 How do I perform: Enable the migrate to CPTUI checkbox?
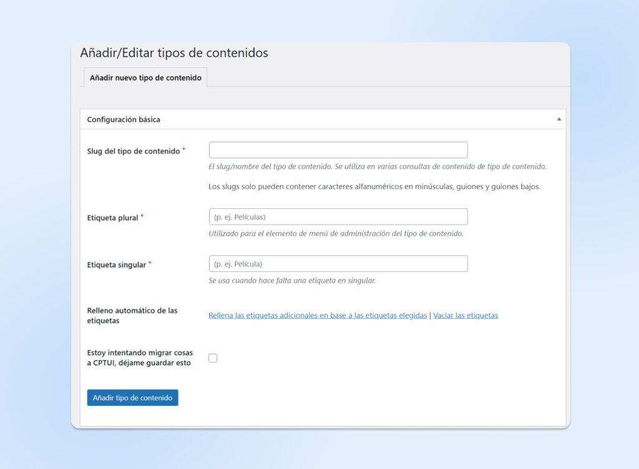[213, 358]
